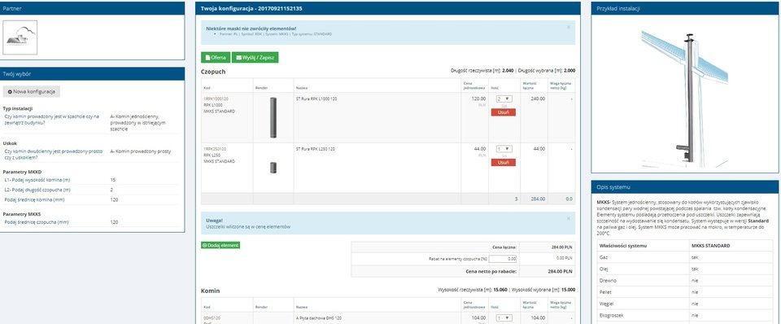Dismiss the 'Niektóre maski' warning alert
781x324 pixels.
coord(569,27)
